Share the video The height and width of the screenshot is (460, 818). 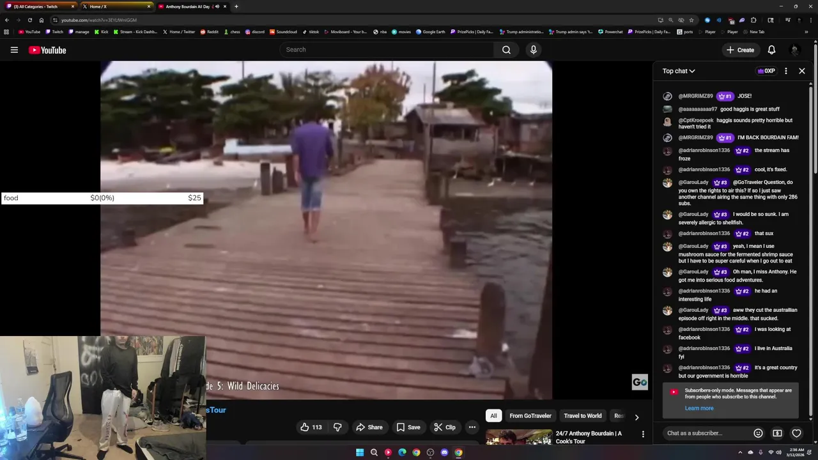point(369,427)
